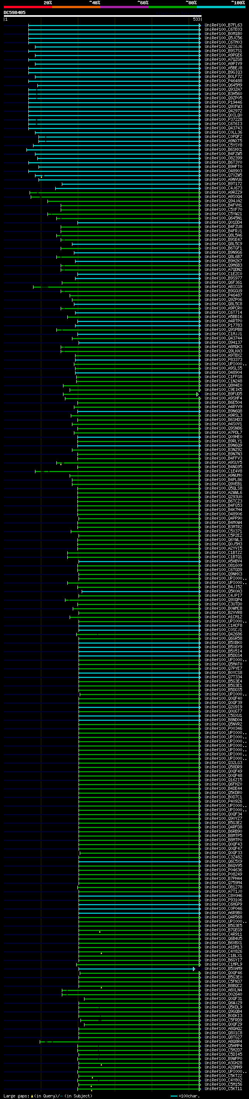This screenshot has width=249, height=1099.
Task: Click hit UniRef100_Q2I6J6
Action: click(x=223, y=46)
